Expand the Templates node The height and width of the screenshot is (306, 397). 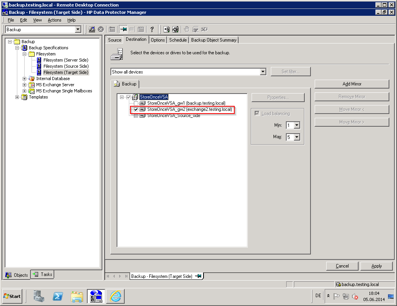17,97
